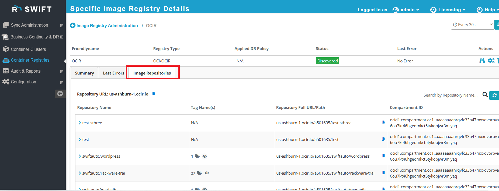Click gears configure icon in Actions
The image size is (499, 191).
pyautogui.click(x=491, y=61)
